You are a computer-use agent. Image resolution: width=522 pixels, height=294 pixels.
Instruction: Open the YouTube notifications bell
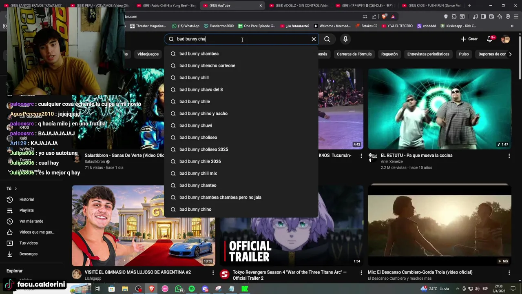coord(490,39)
